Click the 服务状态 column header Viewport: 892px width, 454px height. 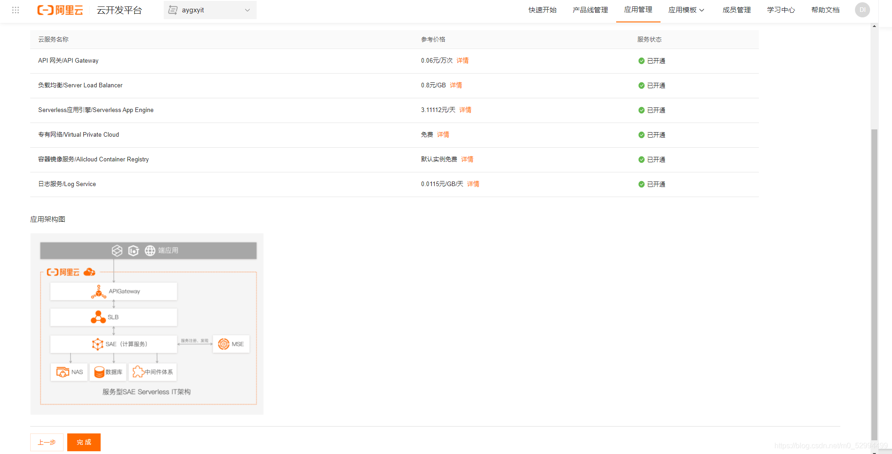pyautogui.click(x=650, y=39)
